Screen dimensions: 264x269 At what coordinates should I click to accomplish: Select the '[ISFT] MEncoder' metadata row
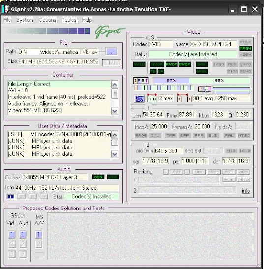[x=59, y=134]
